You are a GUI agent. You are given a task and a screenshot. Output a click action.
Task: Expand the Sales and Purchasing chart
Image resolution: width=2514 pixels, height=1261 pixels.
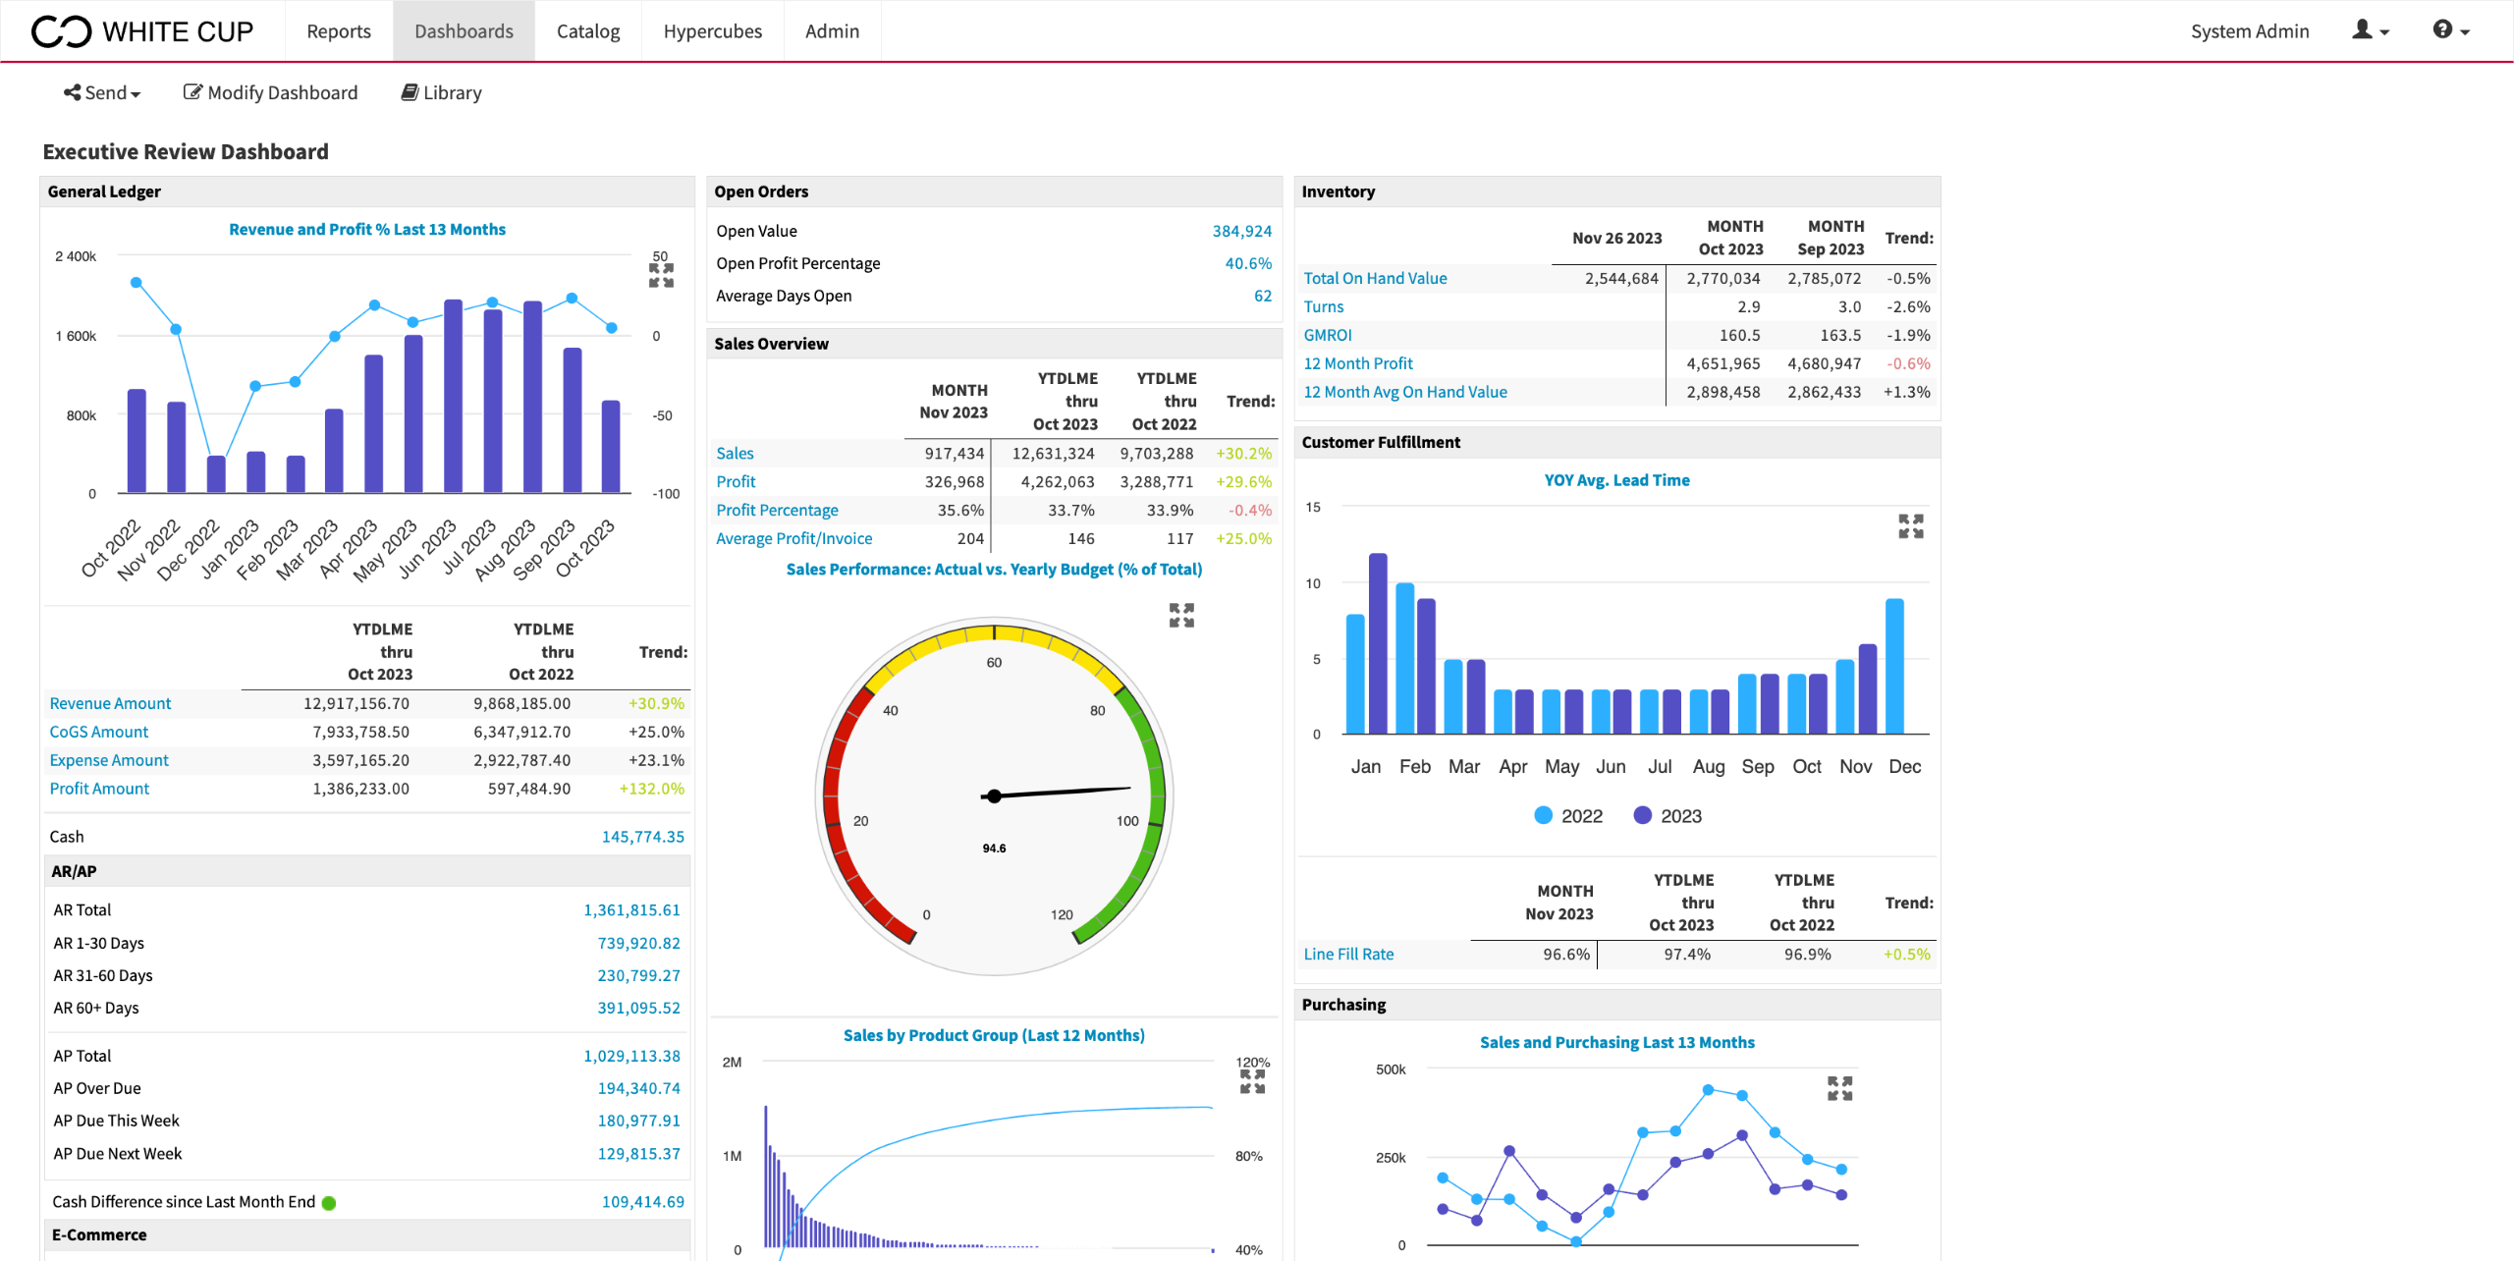pyautogui.click(x=1839, y=1088)
